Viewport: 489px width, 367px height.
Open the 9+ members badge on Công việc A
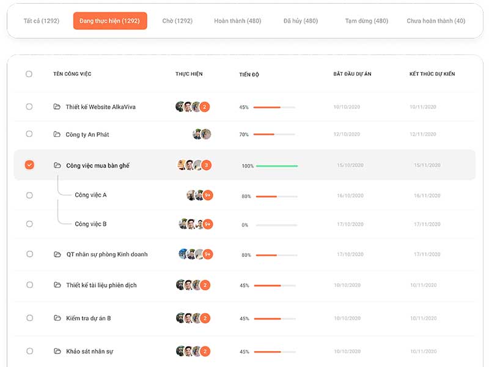click(x=208, y=195)
